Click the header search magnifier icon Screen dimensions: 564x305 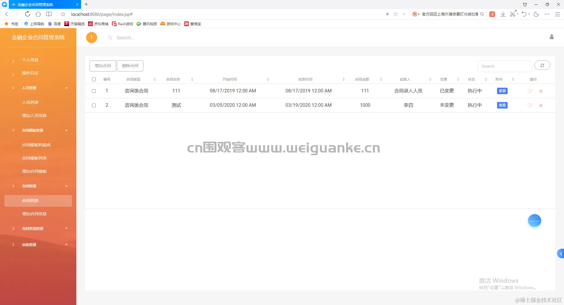point(110,38)
